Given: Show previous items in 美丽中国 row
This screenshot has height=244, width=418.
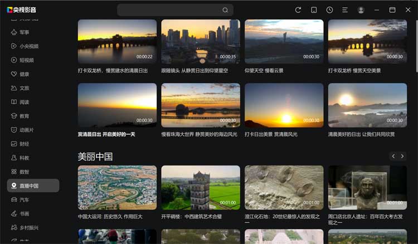Looking at the screenshot, I should click(393, 157).
